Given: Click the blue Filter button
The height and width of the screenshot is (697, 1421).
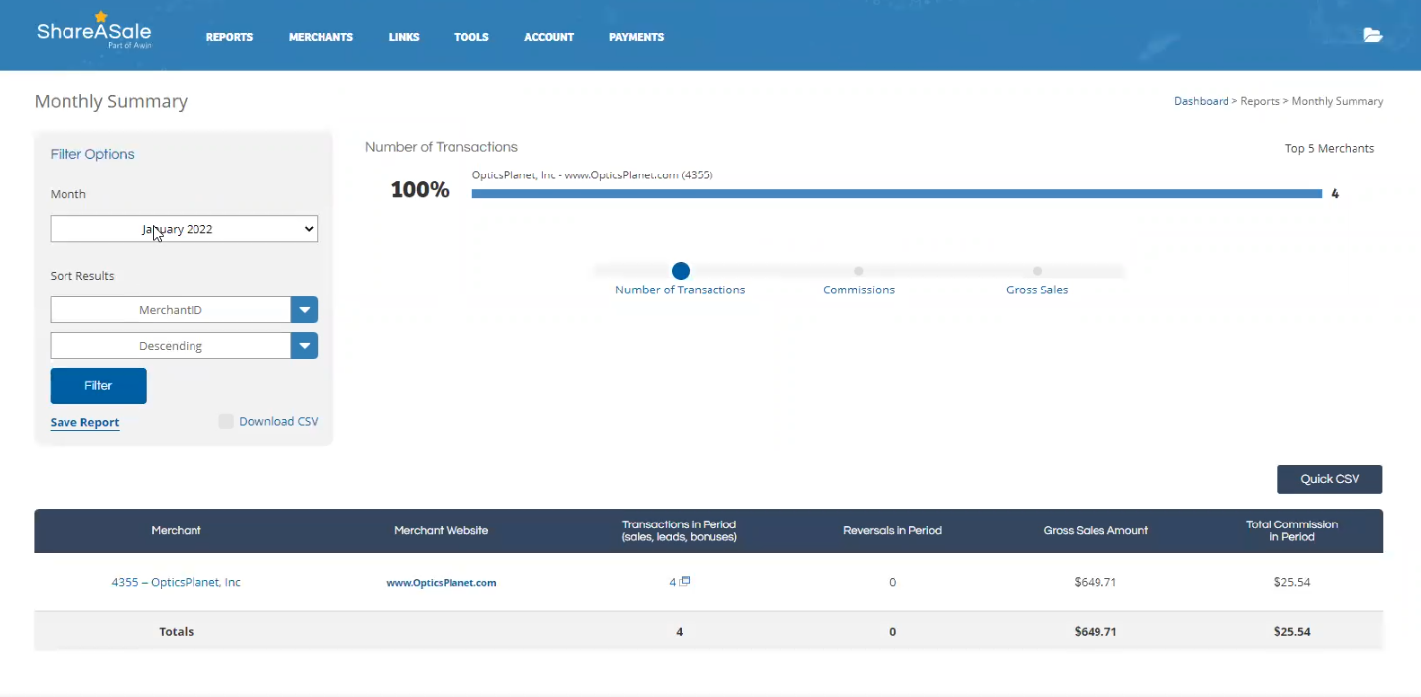Looking at the screenshot, I should tap(98, 386).
